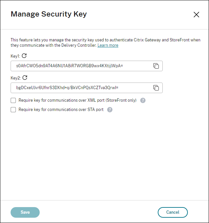Focus the Key2 text field

coord(79,88)
